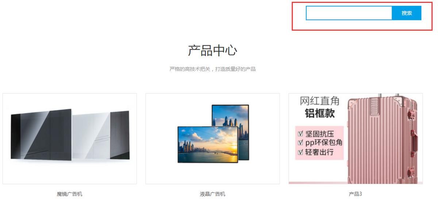Click the 坚固抗压 checkmark icon

point(300,134)
